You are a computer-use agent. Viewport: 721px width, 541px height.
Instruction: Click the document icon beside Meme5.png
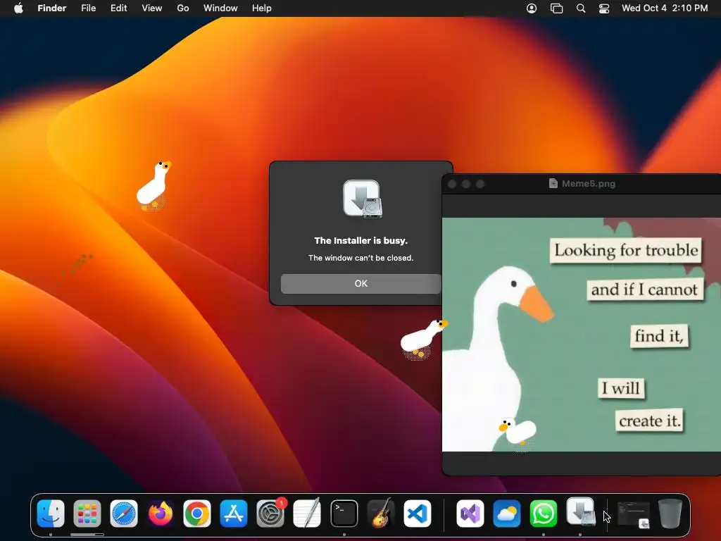pos(553,184)
